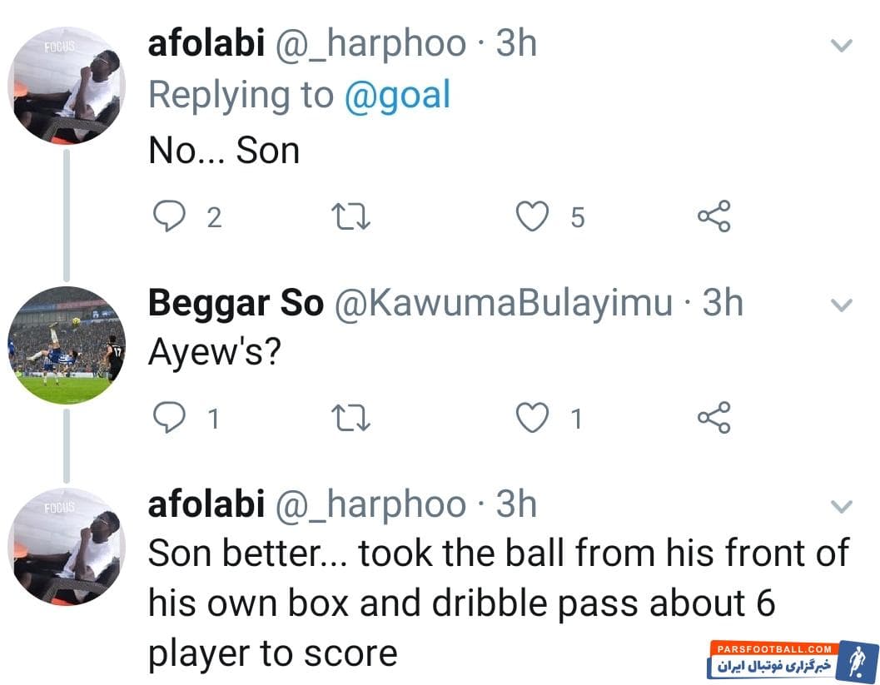Image resolution: width=880 pixels, height=685 pixels.
Task: Reply to Beggar So's "Ayew's?" tweet
Action: pyautogui.click(x=170, y=418)
